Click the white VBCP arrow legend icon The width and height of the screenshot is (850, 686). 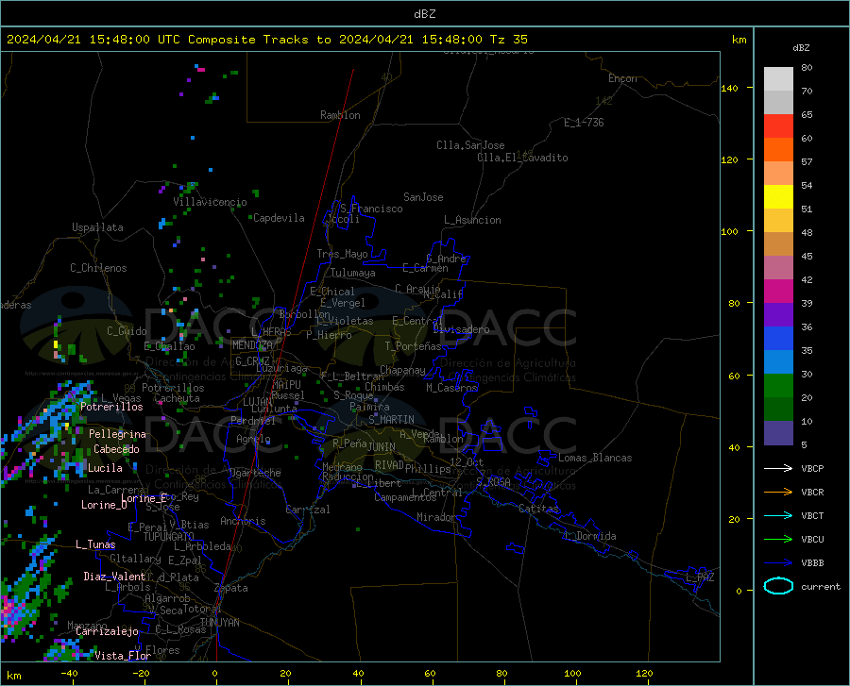pyautogui.click(x=778, y=468)
